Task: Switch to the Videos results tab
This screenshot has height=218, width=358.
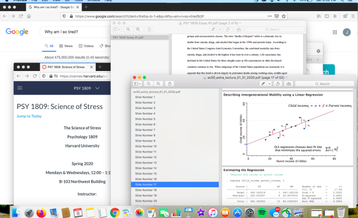Action: (86, 46)
